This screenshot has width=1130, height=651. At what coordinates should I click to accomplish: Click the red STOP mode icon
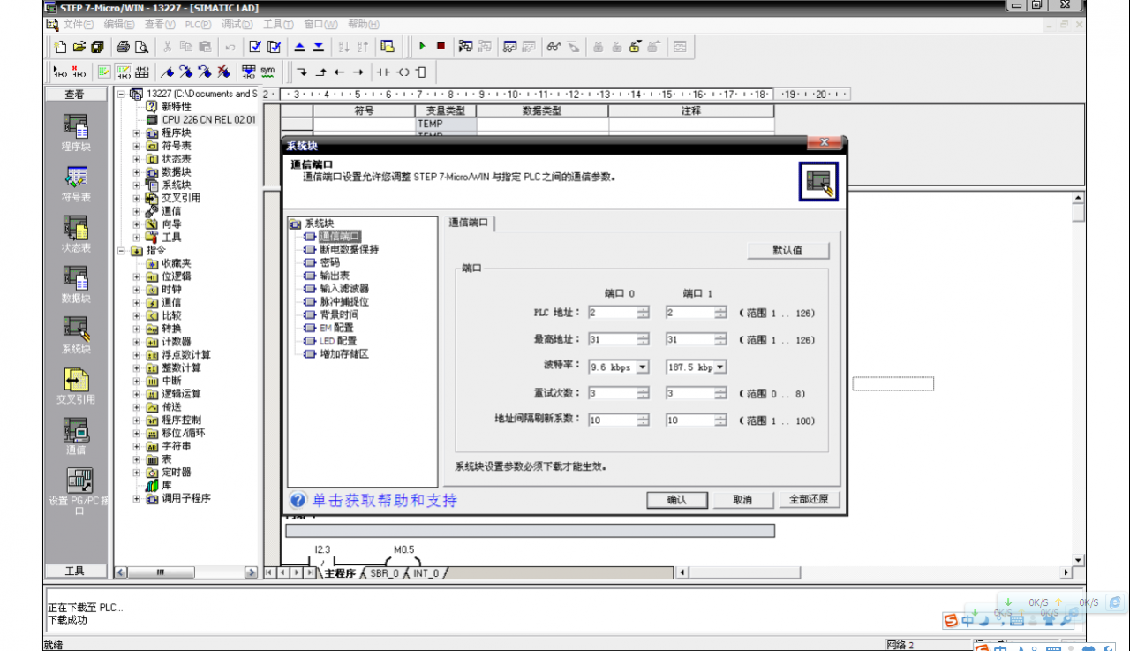tap(441, 47)
